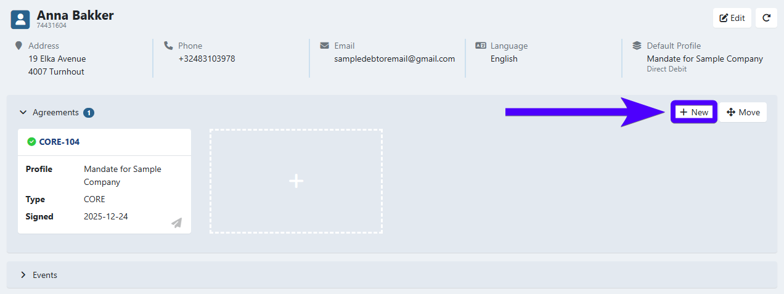Click the Default Profile layers icon
This screenshot has height=294, width=784.
click(x=637, y=46)
